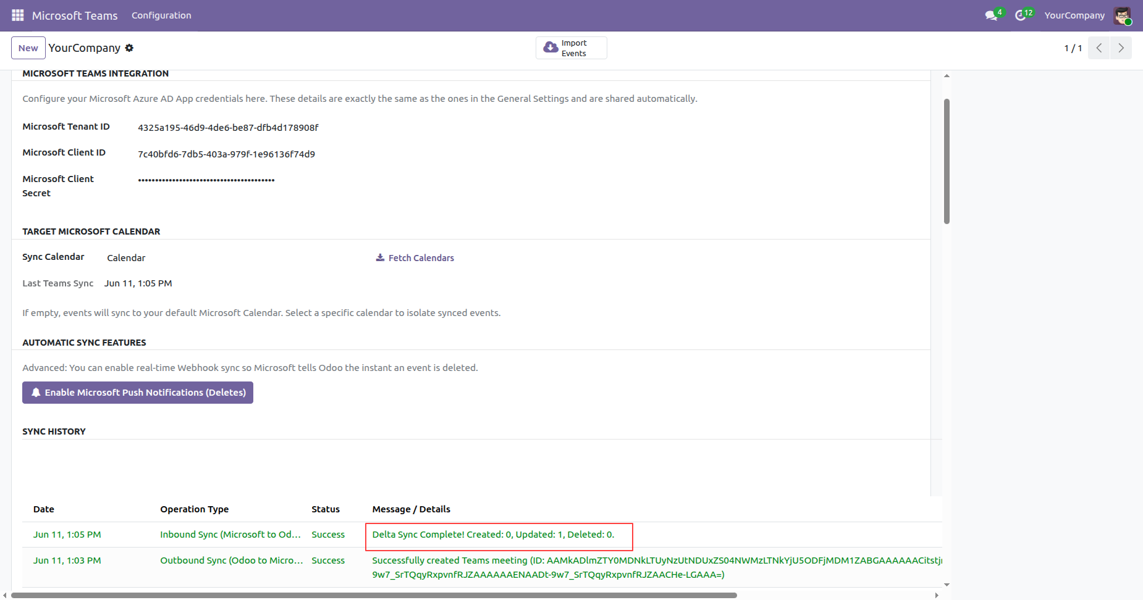
Task: Click the Inbound Sync operation type cell
Action: [x=230, y=535]
